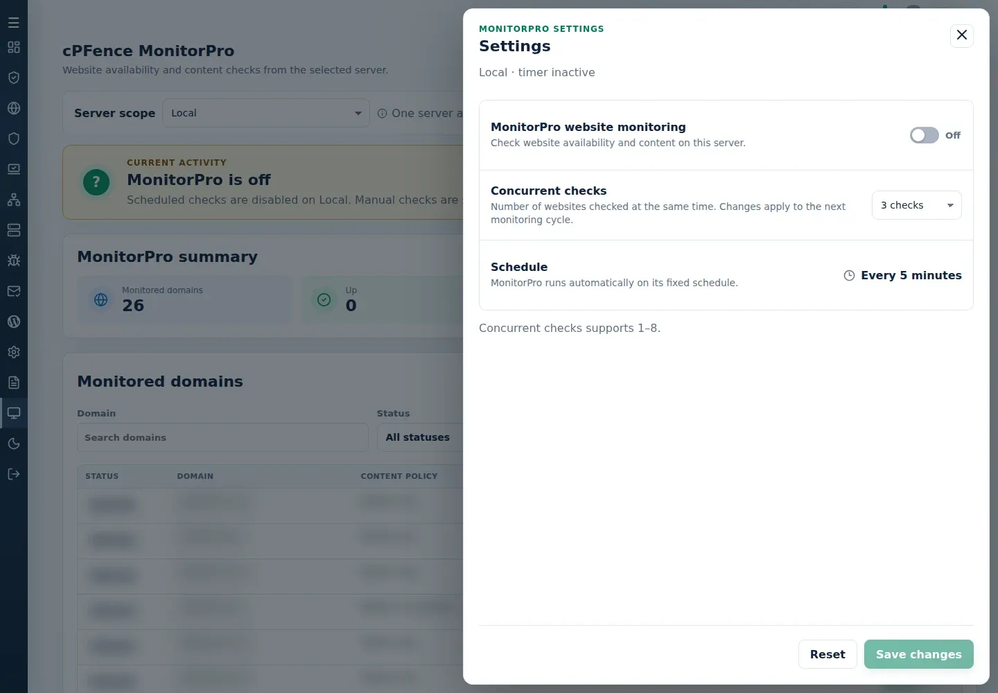Screen dimensions: 998x693
Task: Click the 'Local · timer inactive' status text
Action: 537,72
